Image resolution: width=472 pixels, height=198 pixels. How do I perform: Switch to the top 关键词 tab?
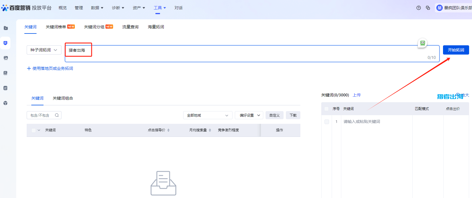tap(30, 27)
